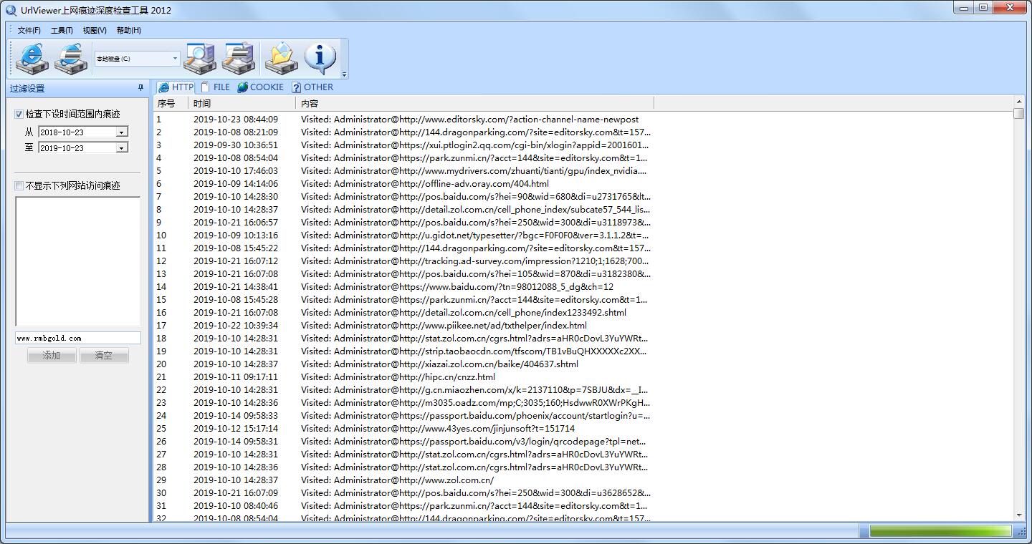Click timestamp 2019-10-14 09:58:33
Image resolution: width=1032 pixels, height=544 pixels.
pyautogui.click(x=236, y=416)
